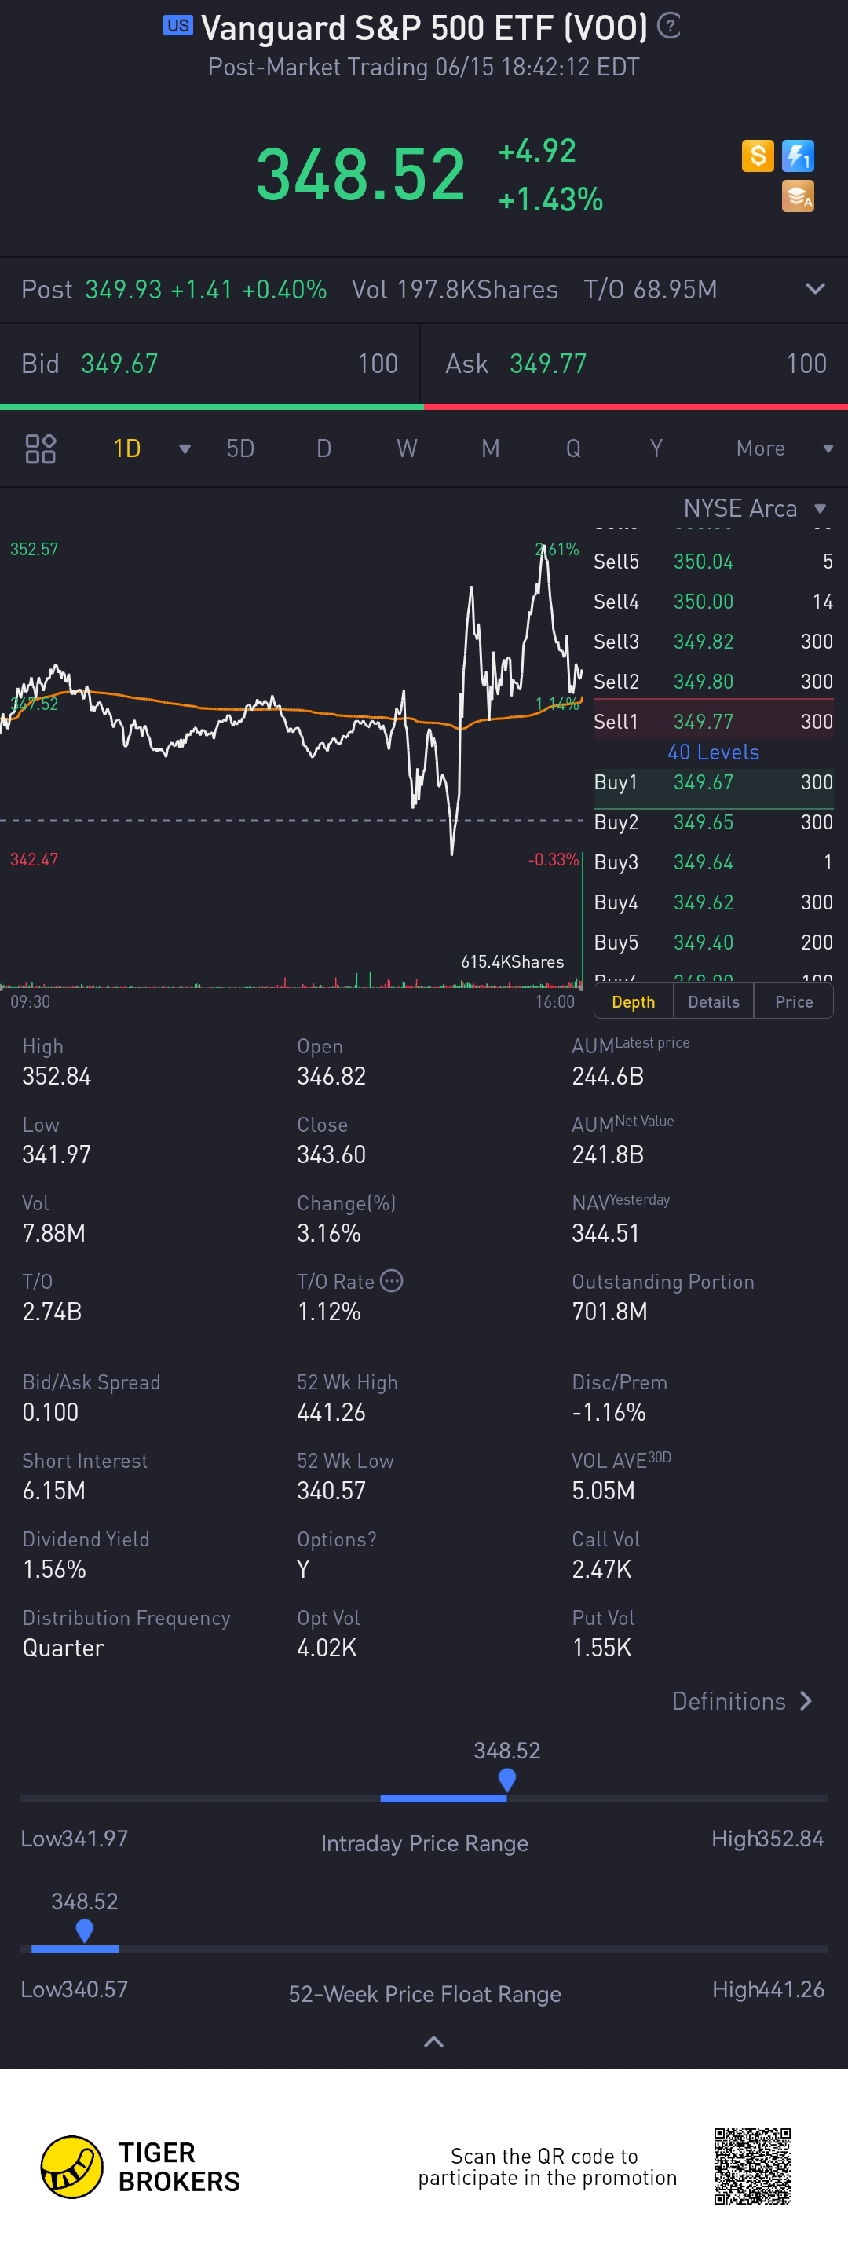Image resolution: width=848 pixels, height=2265 pixels.
Task: Select the 1D chart tab
Action: click(127, 448)
